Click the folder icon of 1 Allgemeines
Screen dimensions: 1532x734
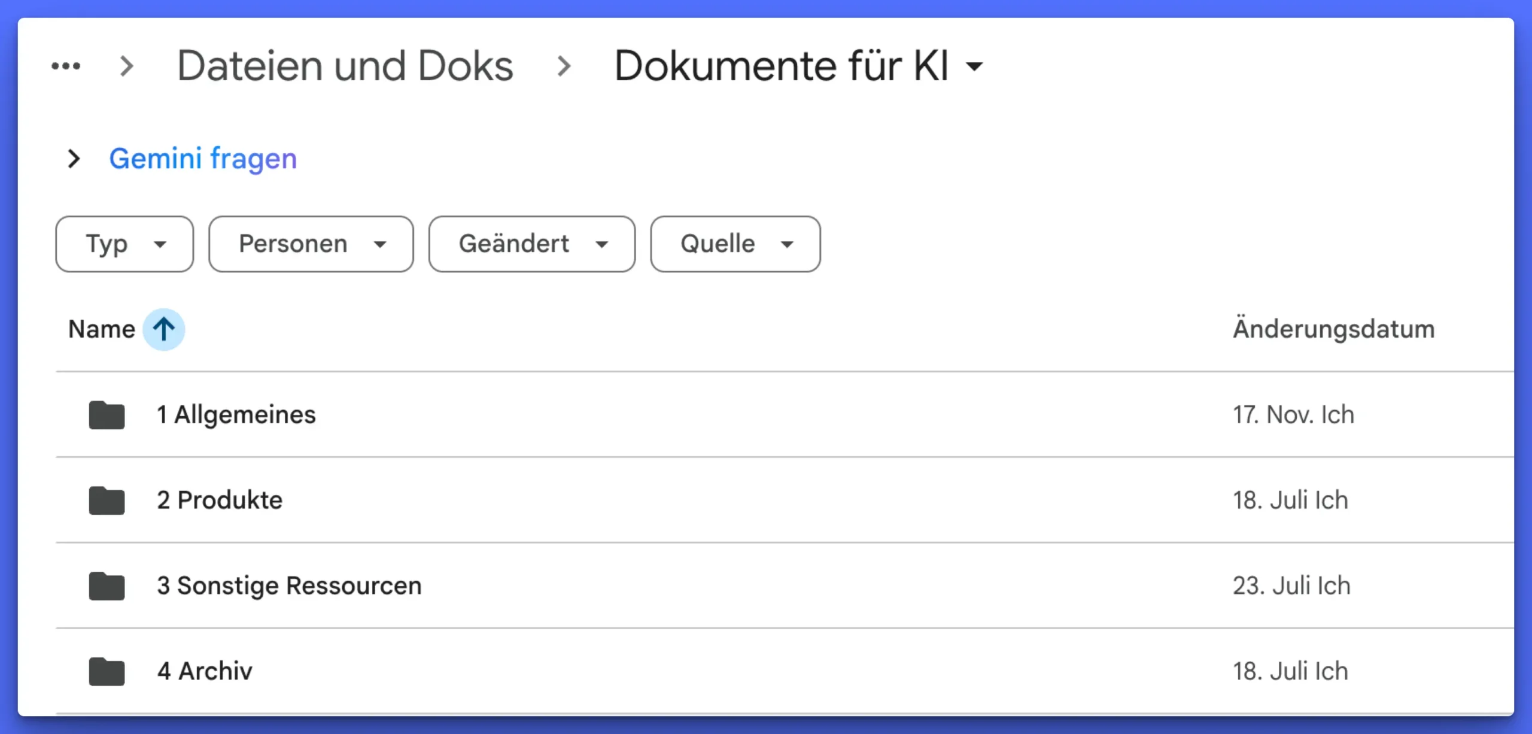[107, 415]
